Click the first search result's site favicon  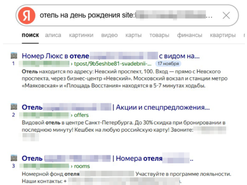(14, 56)
